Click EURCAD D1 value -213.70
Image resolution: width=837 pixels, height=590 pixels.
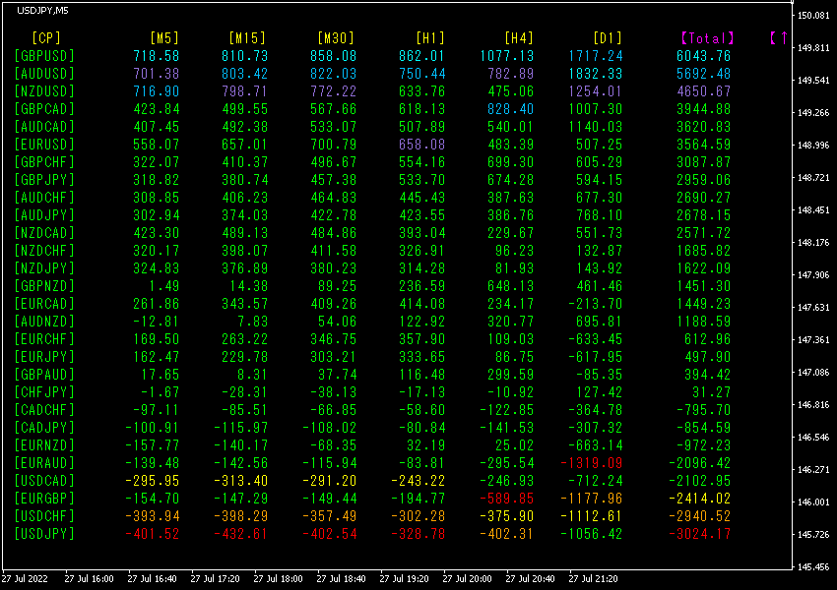click(596, 304)
